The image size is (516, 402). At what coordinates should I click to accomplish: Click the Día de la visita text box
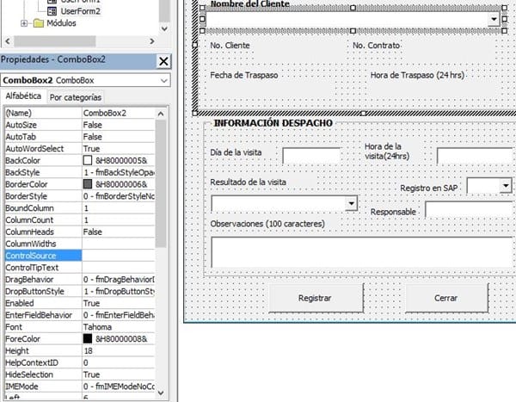point(311,156)
